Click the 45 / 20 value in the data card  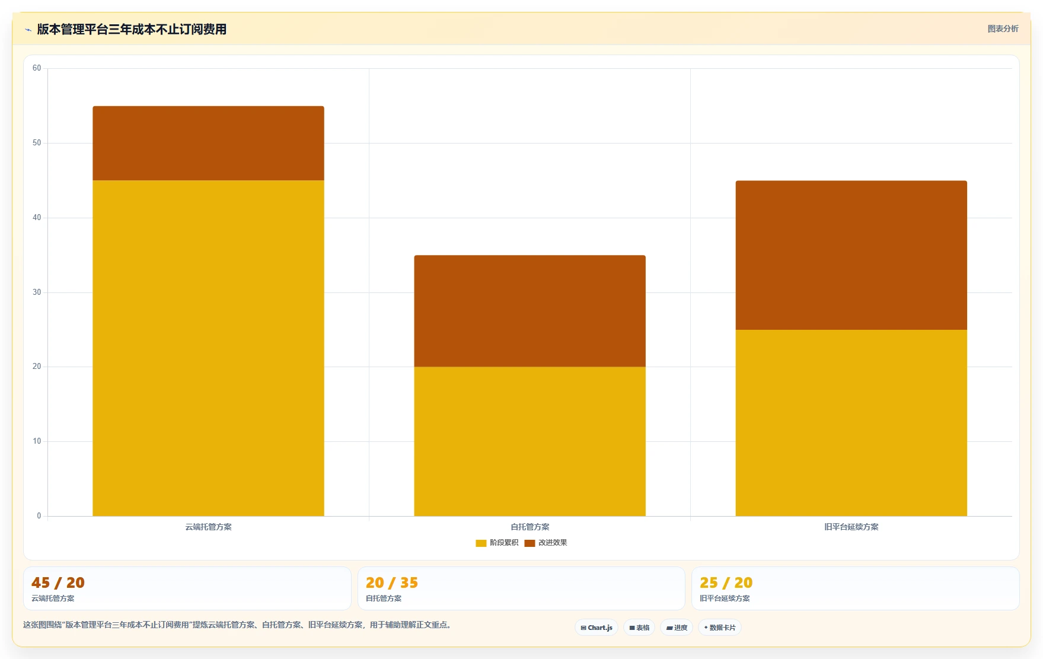pos(58,582)
